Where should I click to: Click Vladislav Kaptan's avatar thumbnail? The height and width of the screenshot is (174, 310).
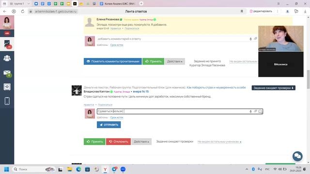77,90
